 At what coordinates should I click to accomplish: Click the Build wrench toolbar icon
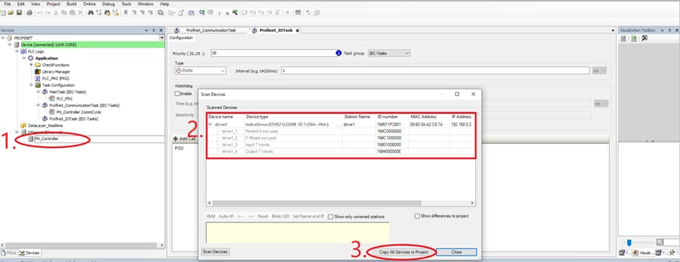point(235,13)
